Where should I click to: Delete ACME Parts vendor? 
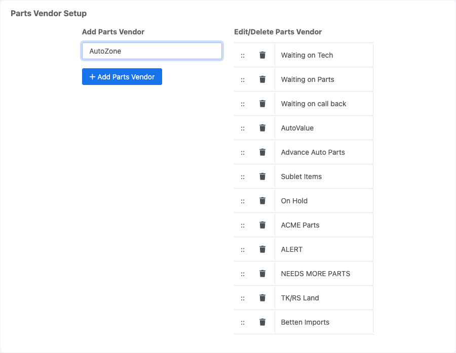click(x=262, y=225)
